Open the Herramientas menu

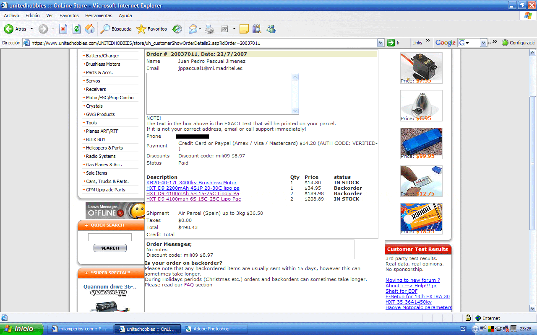(x=99, y=15)
